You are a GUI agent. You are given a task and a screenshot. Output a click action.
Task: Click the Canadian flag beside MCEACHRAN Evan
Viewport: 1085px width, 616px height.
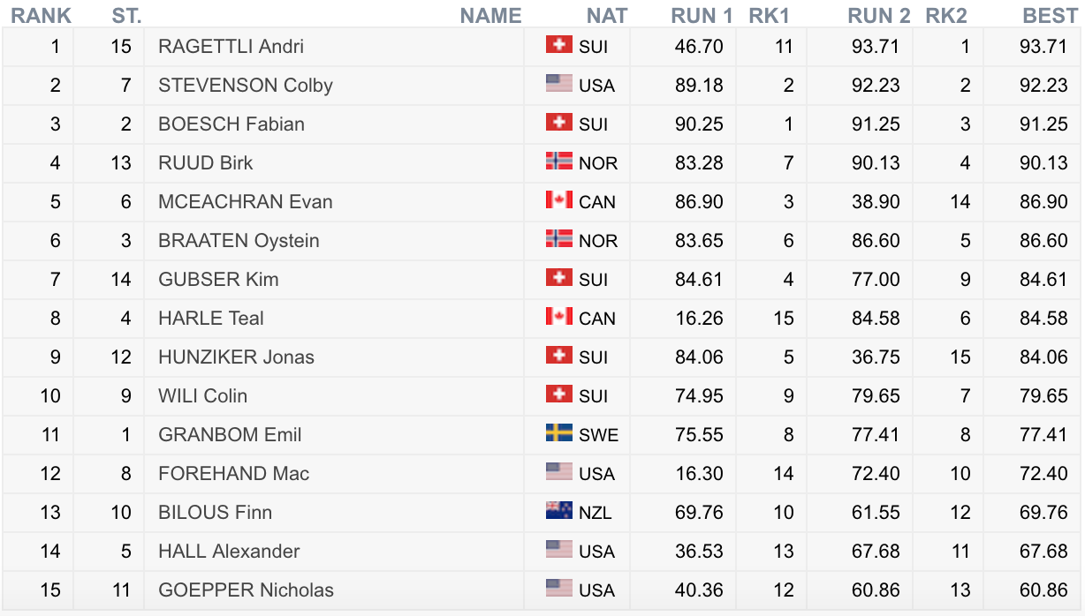point(558,200)
